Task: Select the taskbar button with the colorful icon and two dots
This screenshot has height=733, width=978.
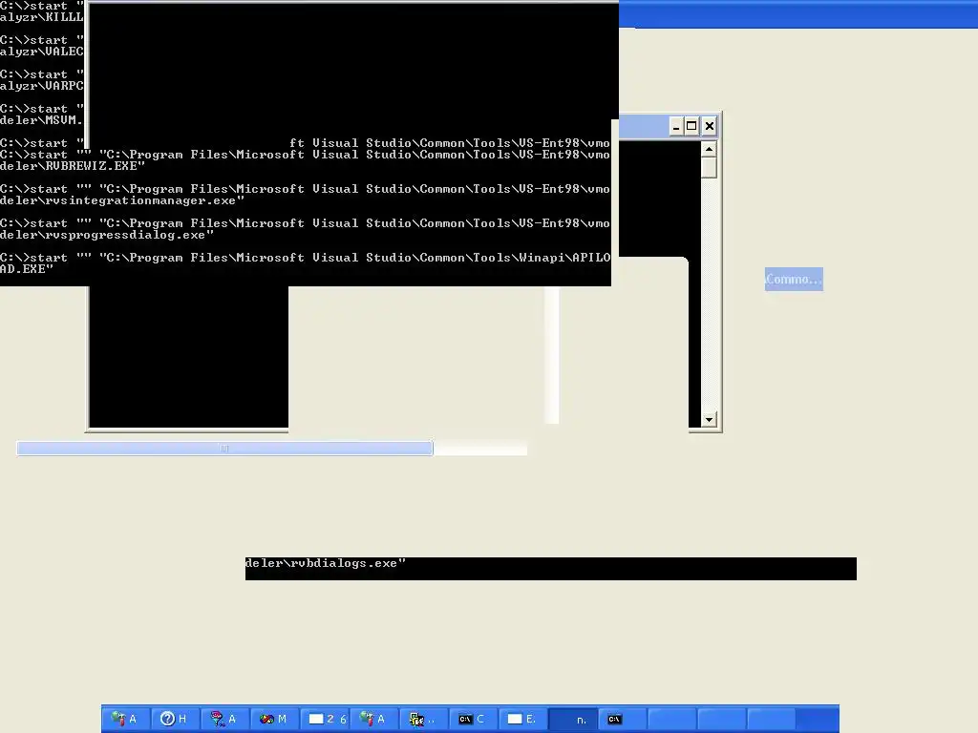Action: tap(423, 719)
